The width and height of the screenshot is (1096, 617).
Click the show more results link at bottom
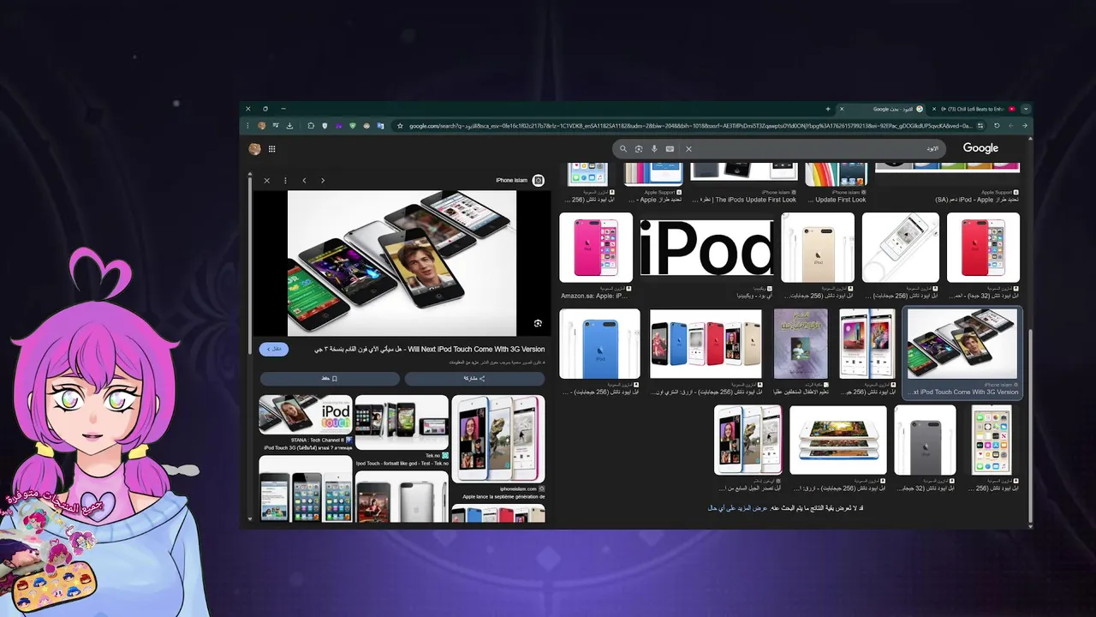[x=737, y=508]
